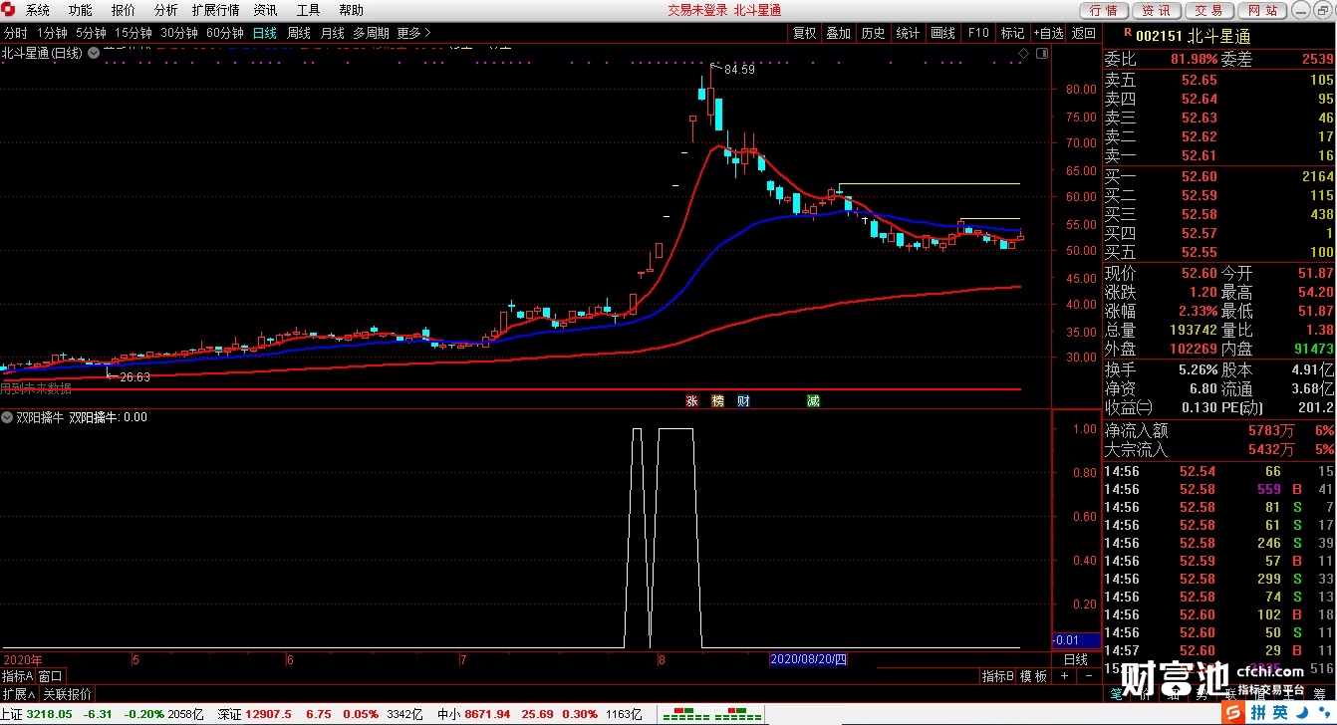Click the 行情 button at top right
The image size is (1337, 725).
coord(1103,10)
